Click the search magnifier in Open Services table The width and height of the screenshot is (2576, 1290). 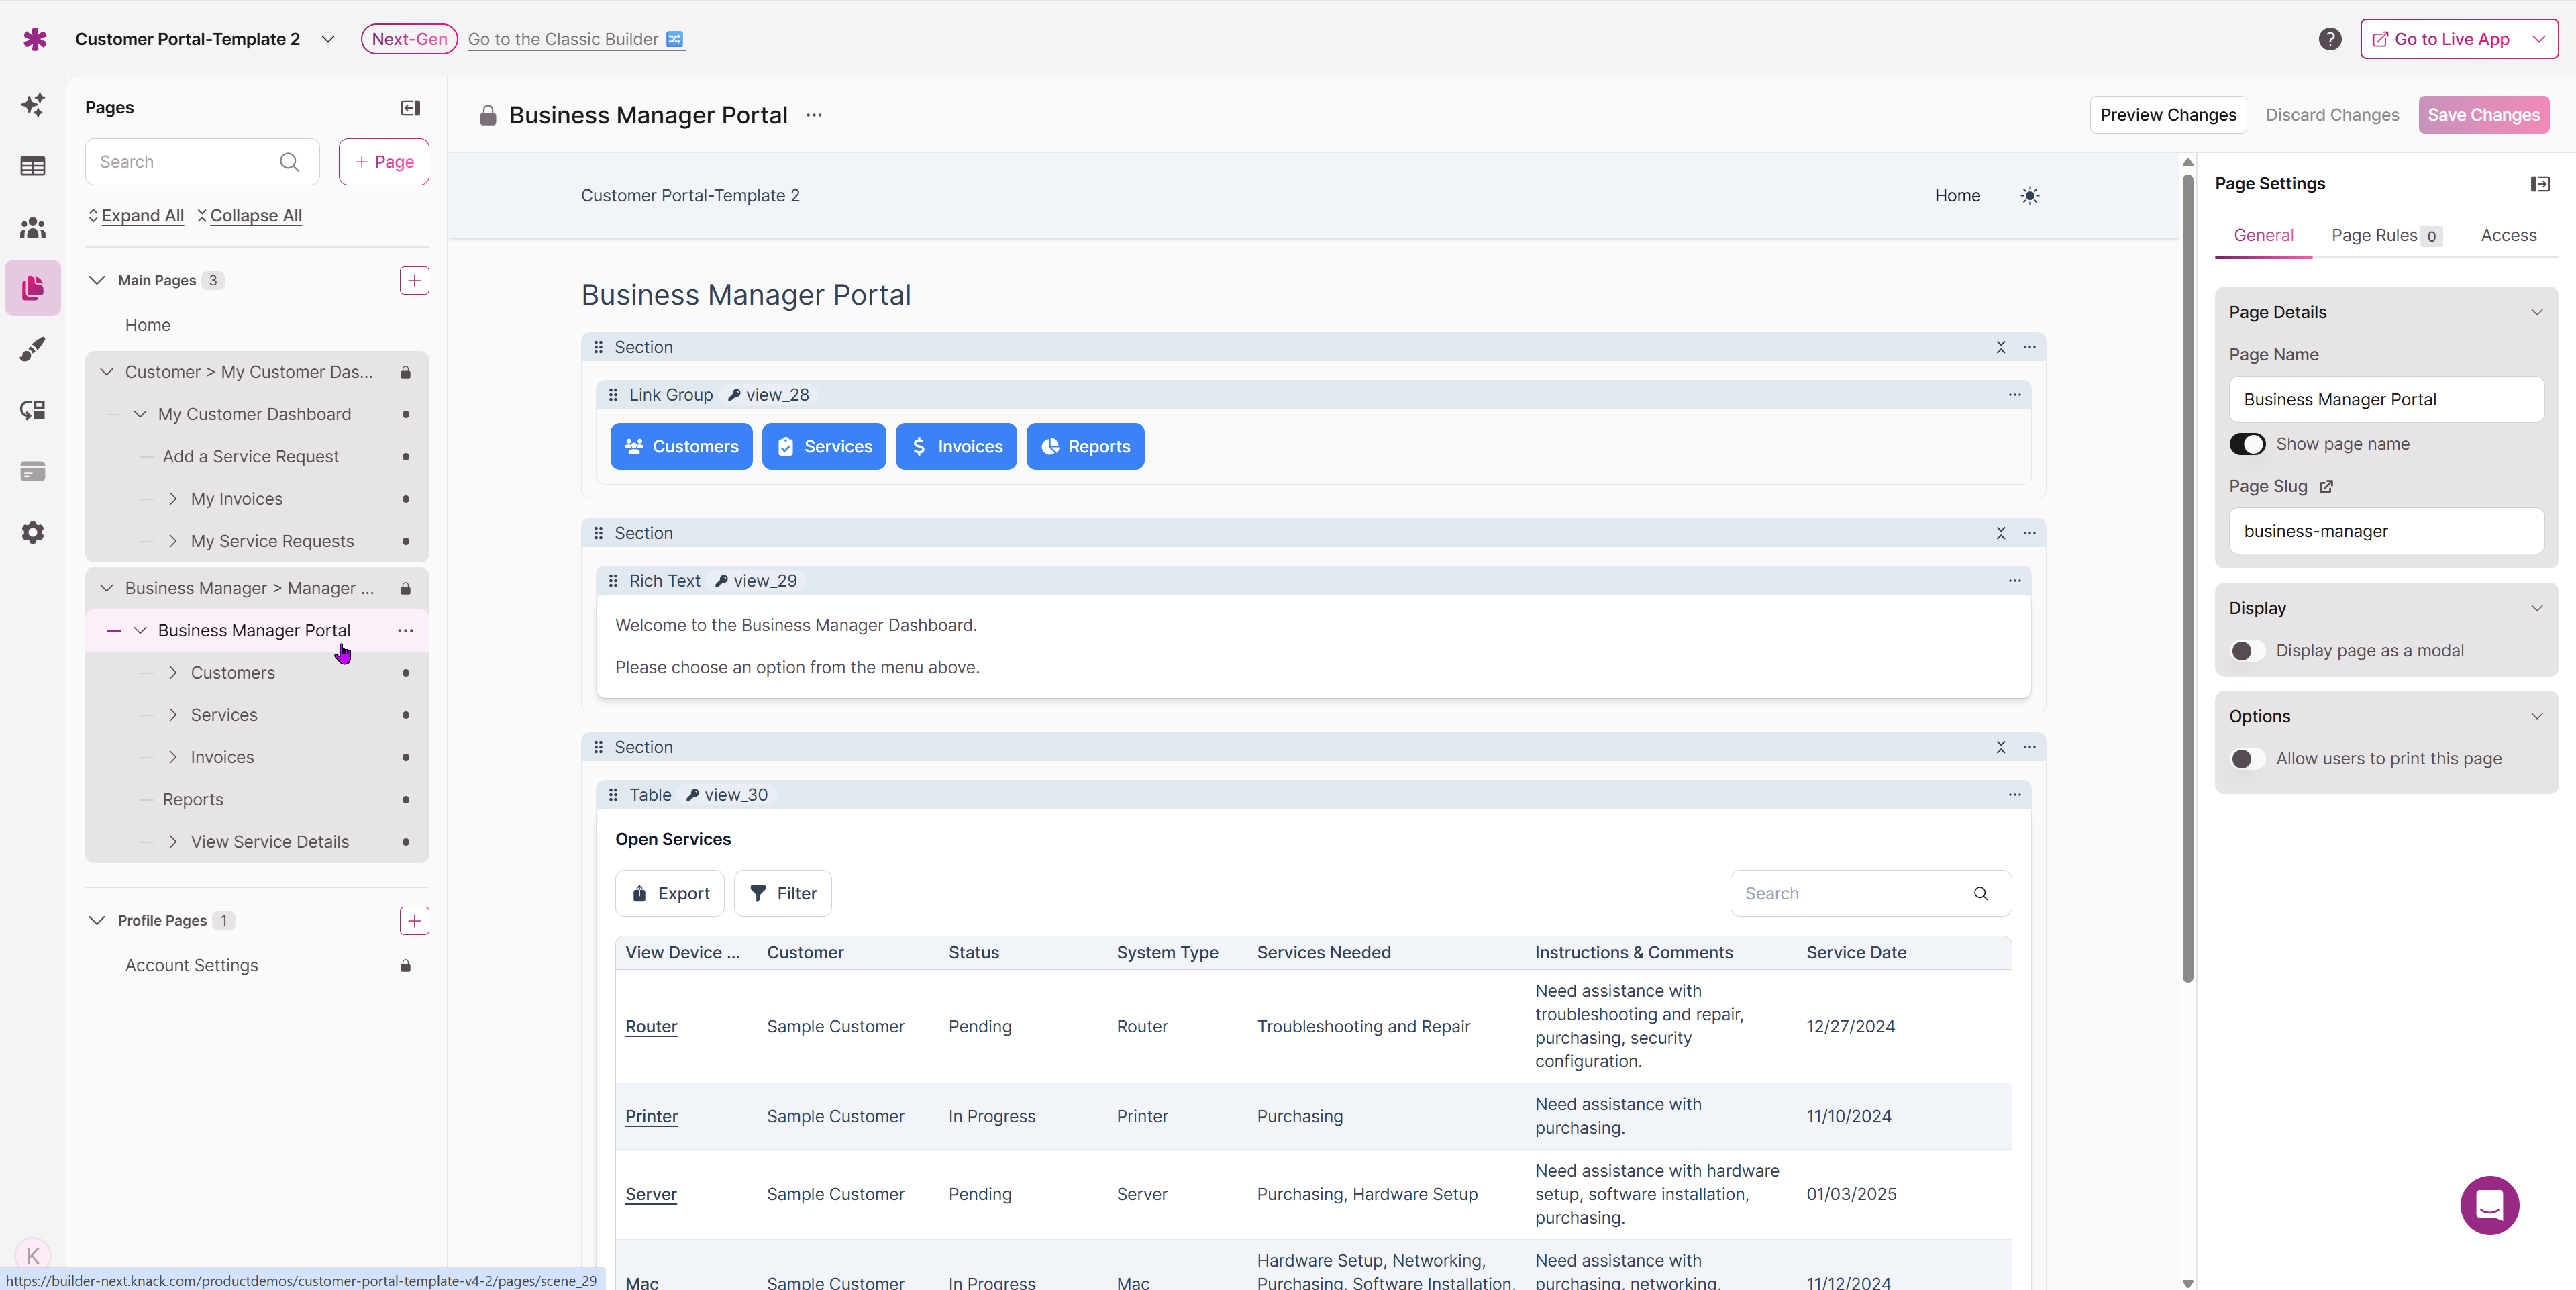tap(1980, 894)
